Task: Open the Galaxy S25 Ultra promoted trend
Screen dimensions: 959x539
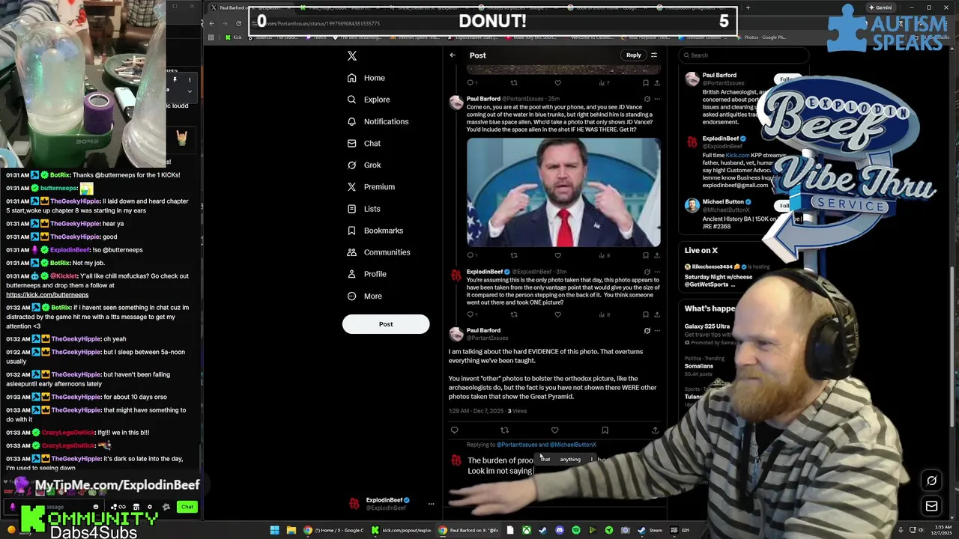Action: 707,326
